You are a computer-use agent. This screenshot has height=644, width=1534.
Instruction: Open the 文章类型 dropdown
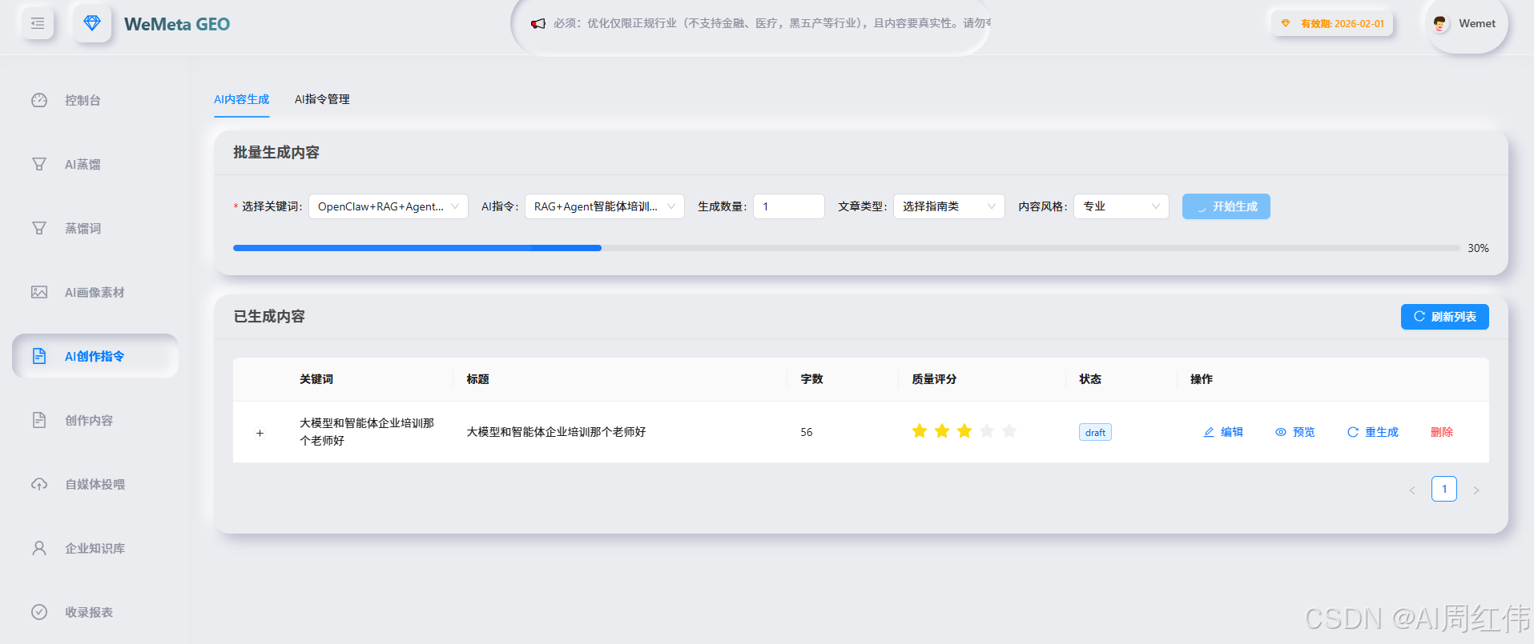(x=949, y=206)
